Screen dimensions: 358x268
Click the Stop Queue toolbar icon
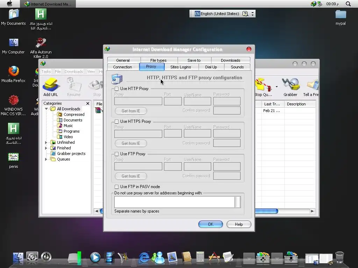point(263,87)
